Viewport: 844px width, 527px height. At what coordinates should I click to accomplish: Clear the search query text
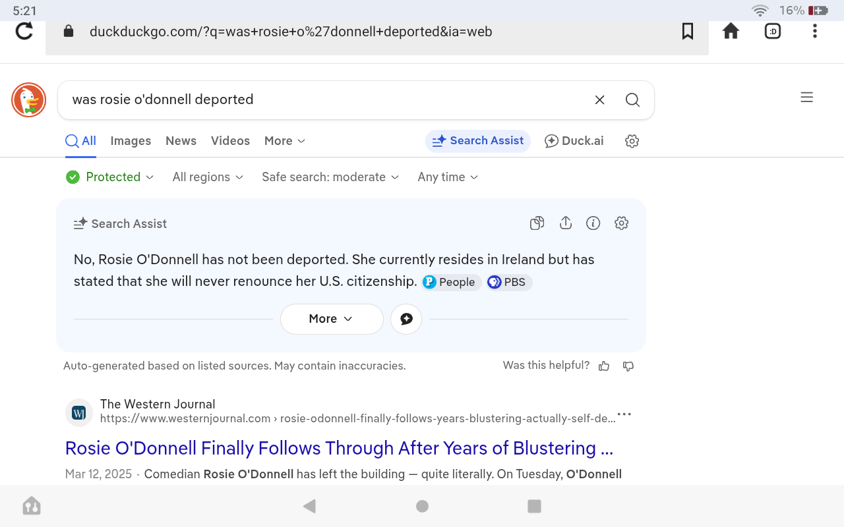pyautogui.click(x=599, y=99)
